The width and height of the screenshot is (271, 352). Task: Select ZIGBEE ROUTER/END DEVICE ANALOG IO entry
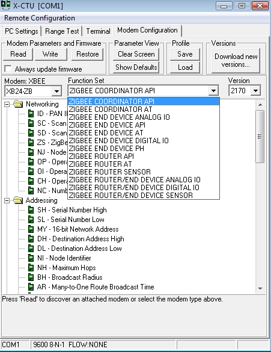pos(144,180)
